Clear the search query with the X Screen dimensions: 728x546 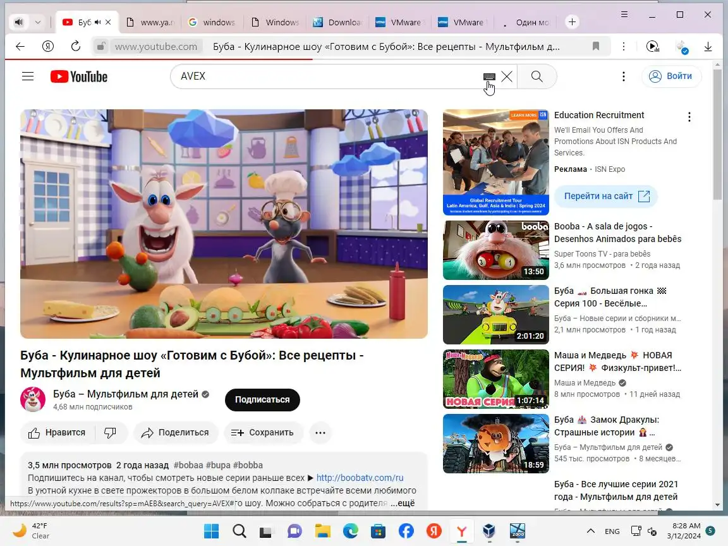[x=507, y=76]
